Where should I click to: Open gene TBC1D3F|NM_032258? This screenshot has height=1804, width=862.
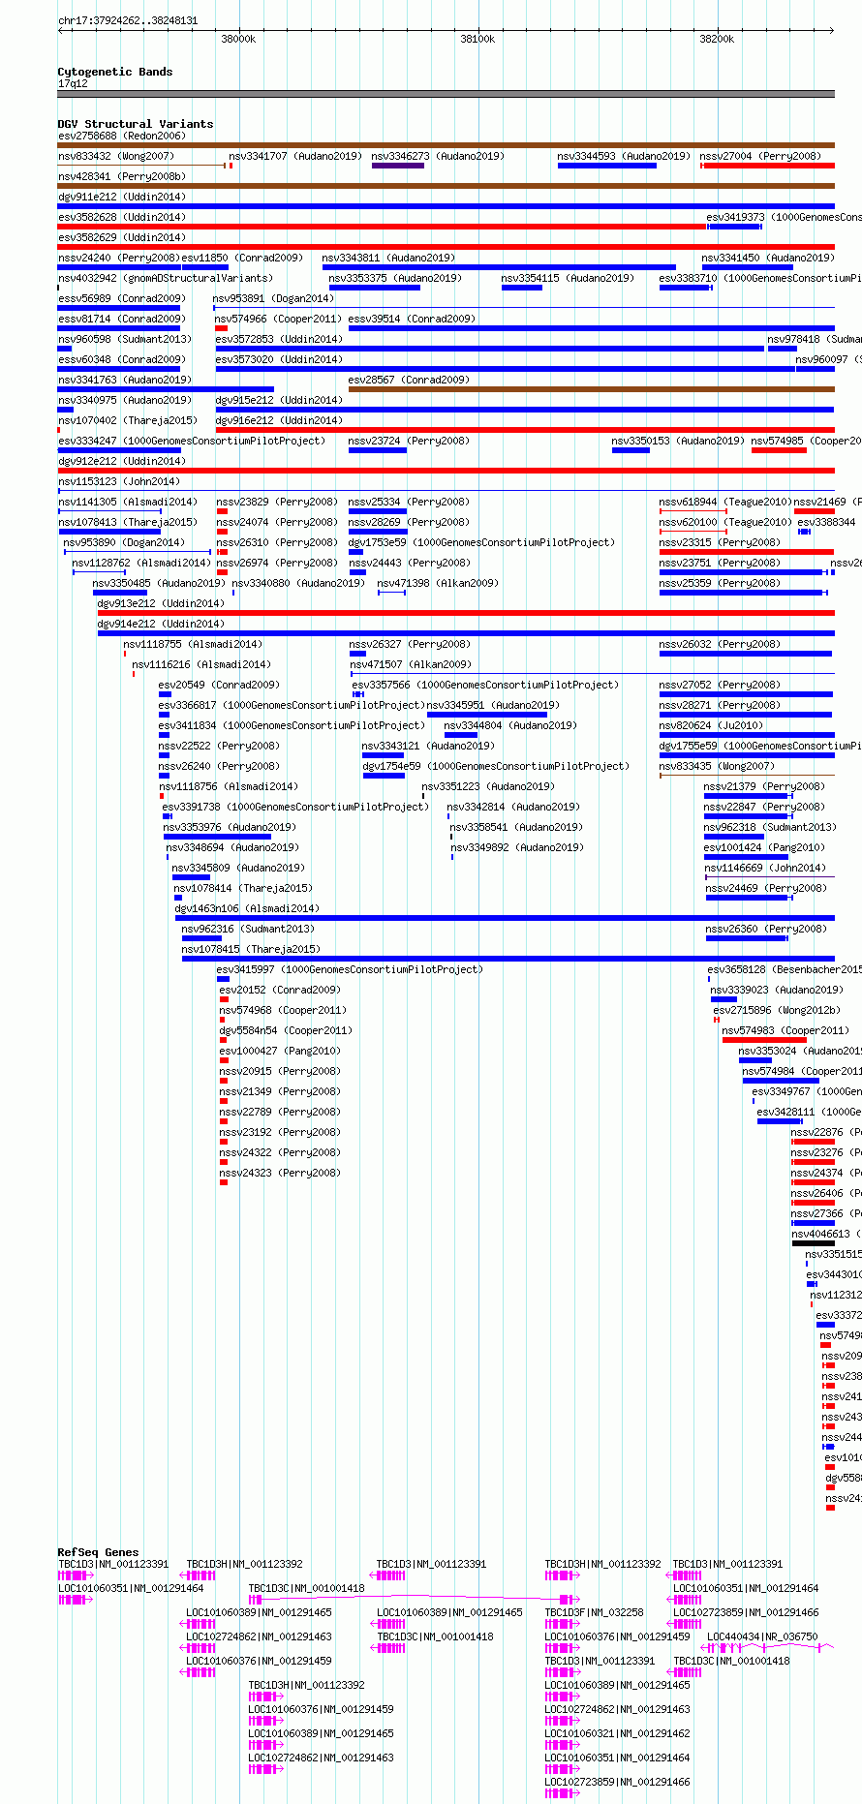594,1612
